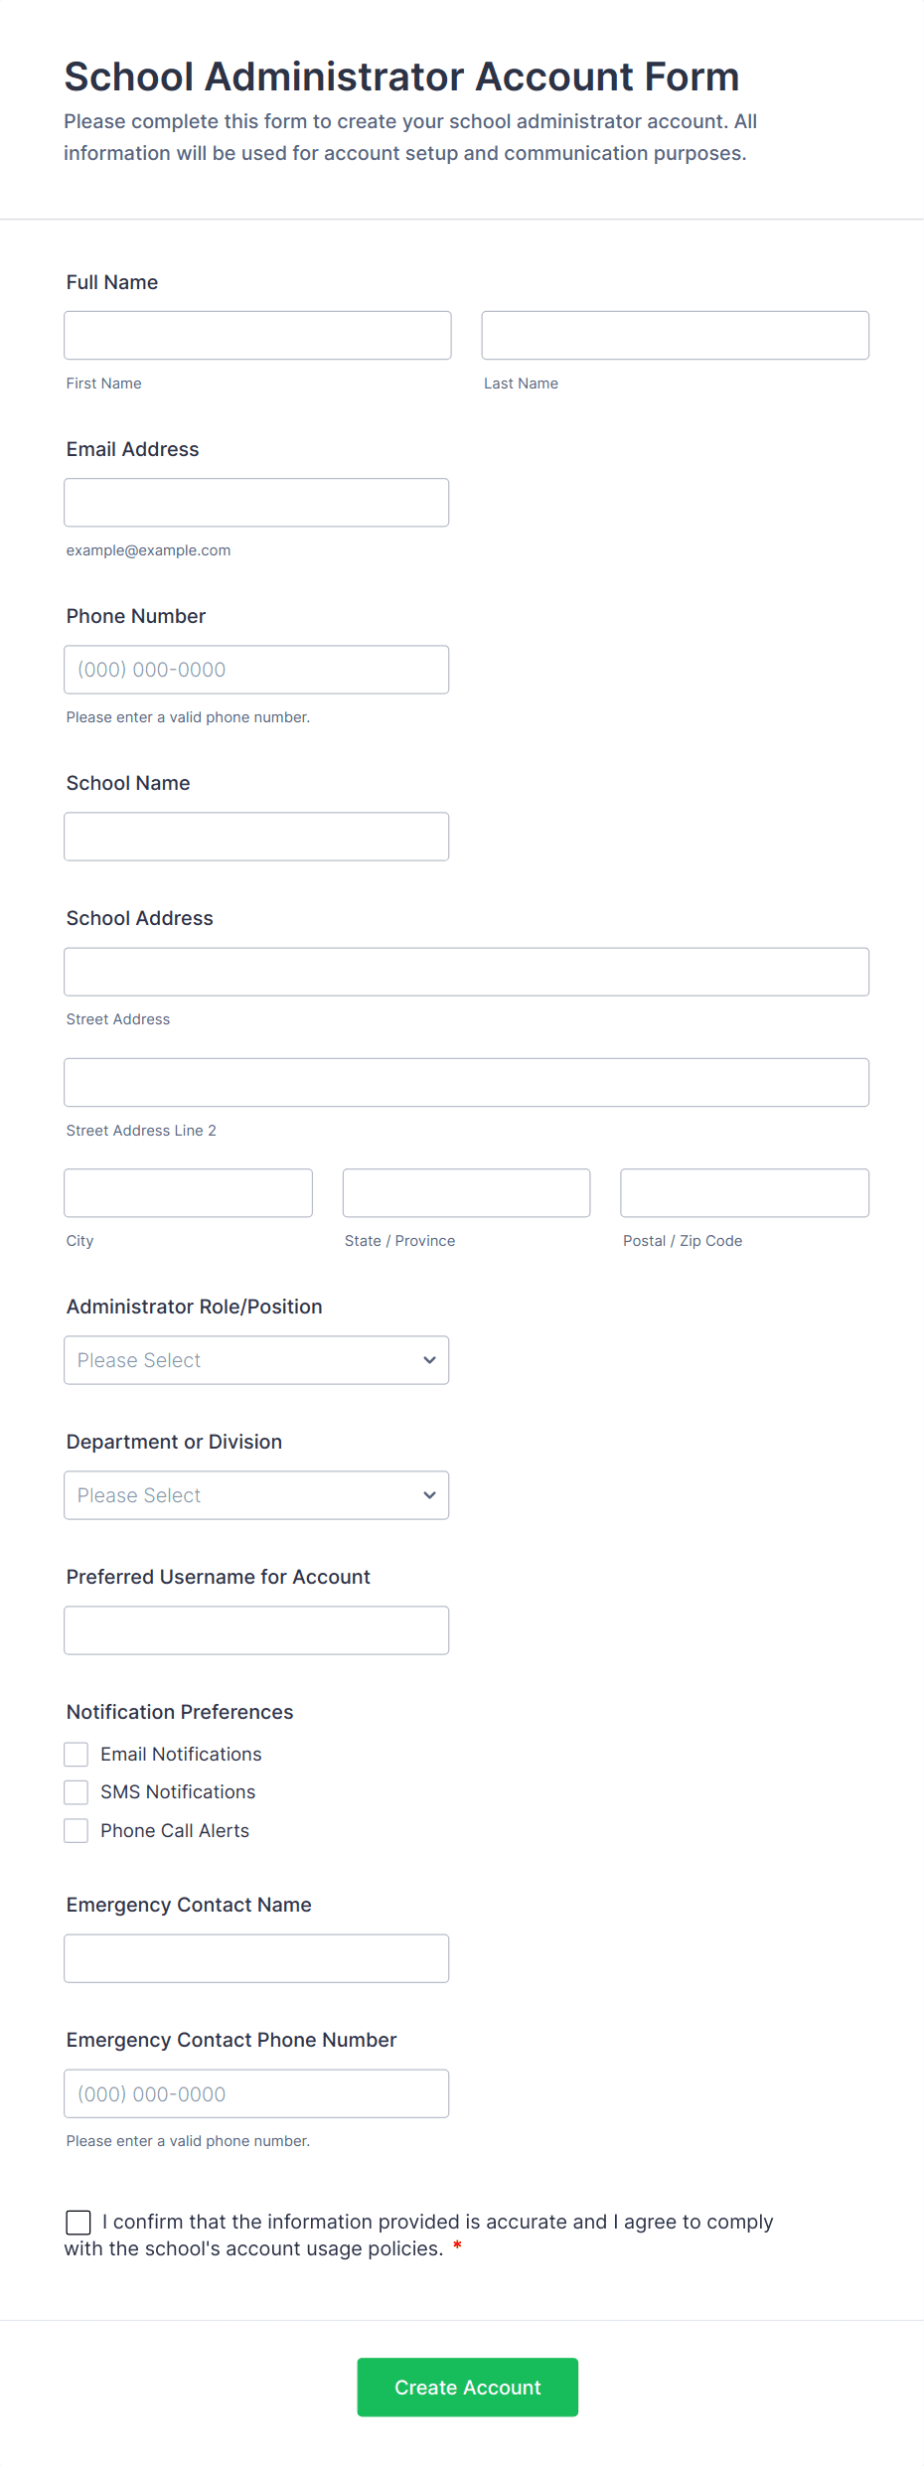
Task: Focus the Emergency Contact Phone Number field
Action: coord(256,2093)
